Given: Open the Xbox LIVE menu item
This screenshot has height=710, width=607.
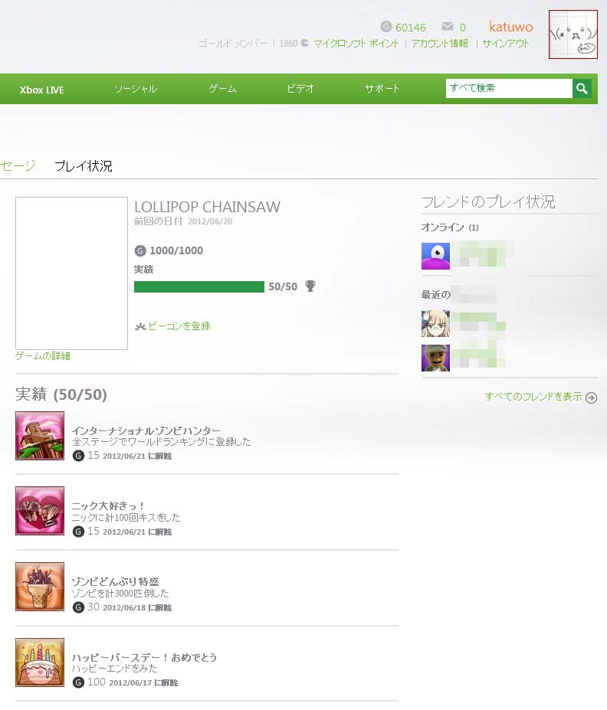Looking at the screenshot, I should click(x=41, y=90).
